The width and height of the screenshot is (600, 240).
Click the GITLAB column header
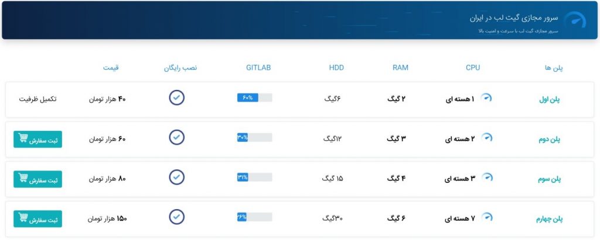(x=258, y=68)
